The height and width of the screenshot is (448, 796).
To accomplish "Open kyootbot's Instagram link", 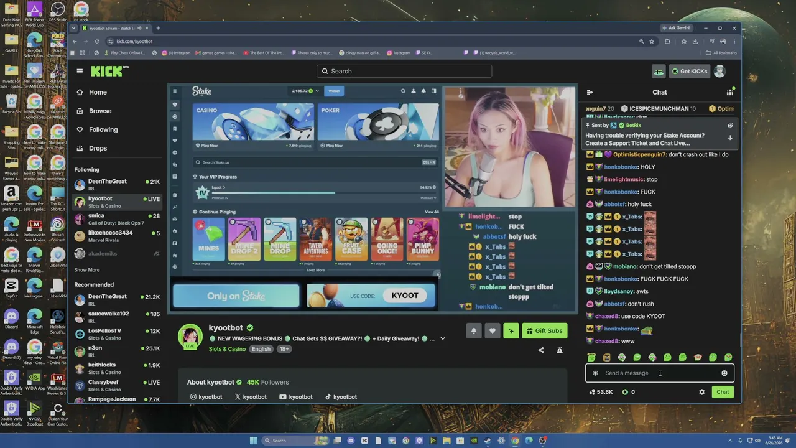I will click(x=206, y=397).
